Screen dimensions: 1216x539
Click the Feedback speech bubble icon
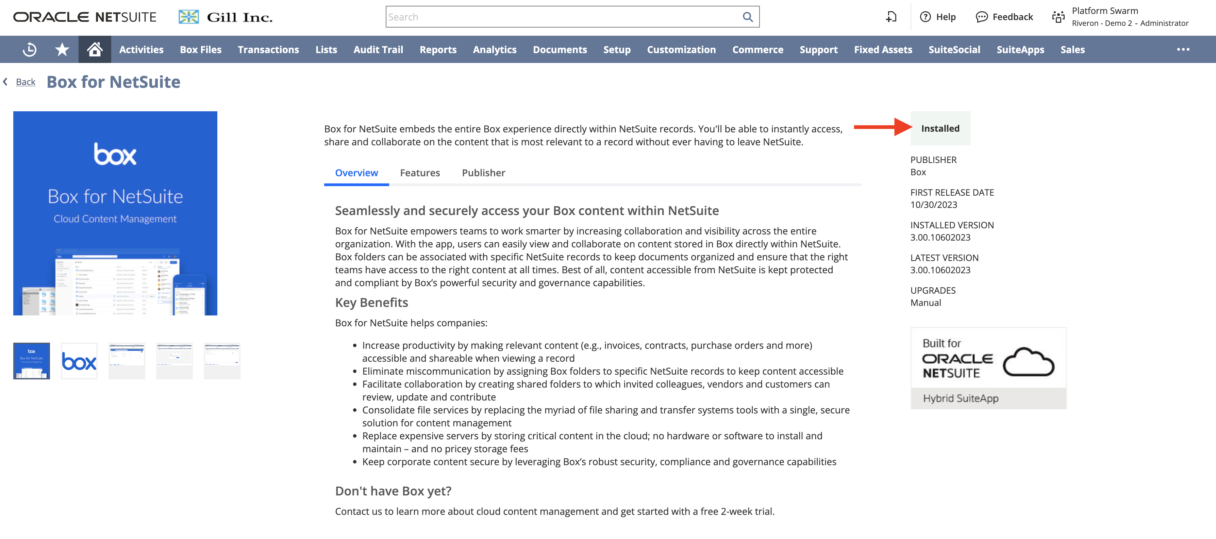[x=981, y=17]
